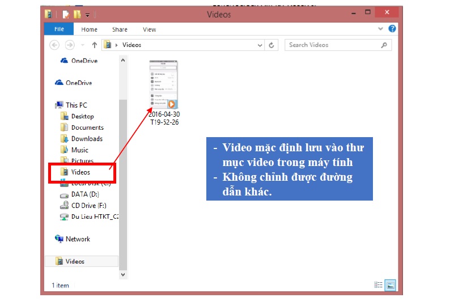Switch to Details view in the status bar
The height and width of the screenshot is (302, 454).
[378, 285]
